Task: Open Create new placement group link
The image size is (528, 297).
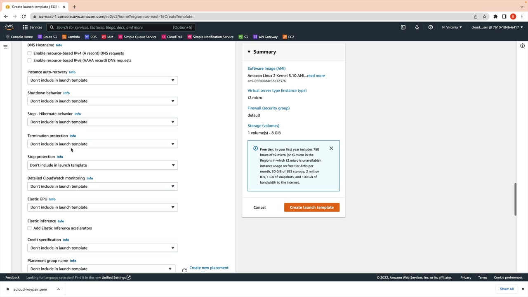Action: click(209, 269)
